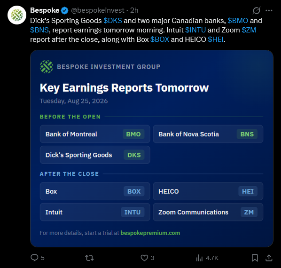Open the Key Earnings Reports image
This screenshot has width=281, height=268.
click(152, 149)
